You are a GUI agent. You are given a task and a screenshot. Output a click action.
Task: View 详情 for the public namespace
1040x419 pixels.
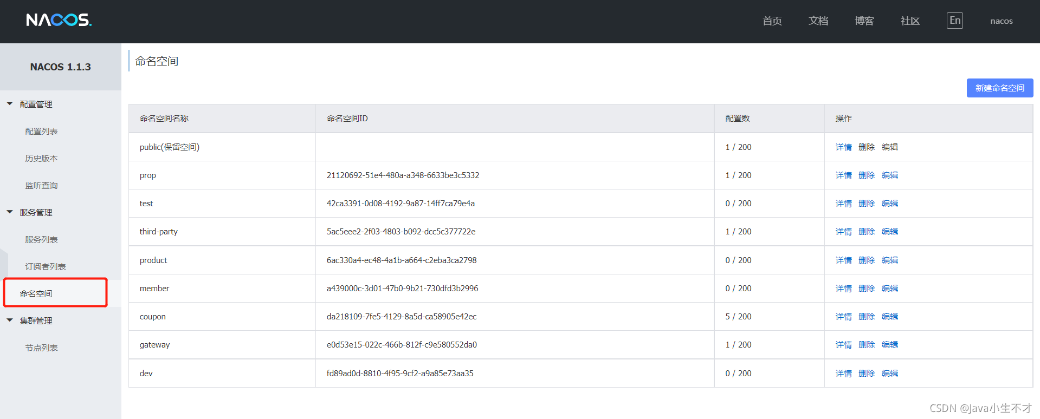point(843,147)
